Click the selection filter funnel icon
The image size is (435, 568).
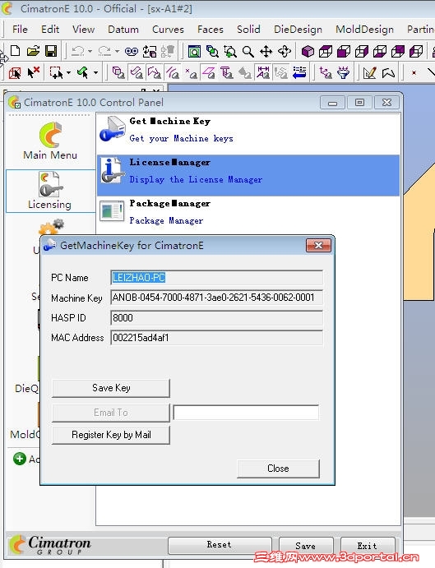[x=343, y=73]
